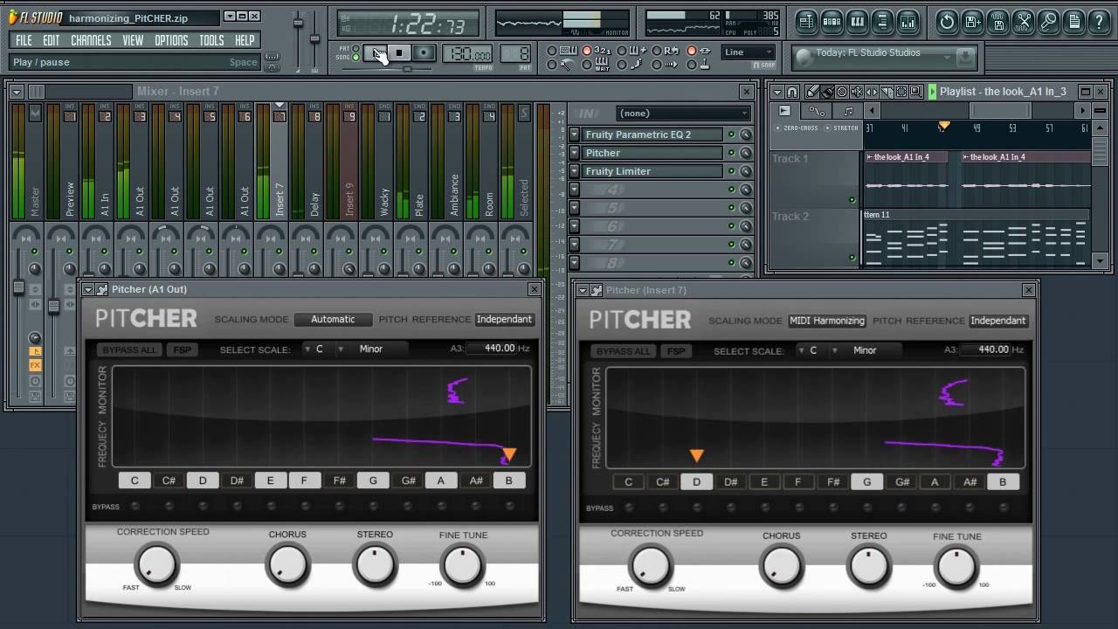The image size is (1118, 629).
Task: Click BYPASS ALL in Pitcher (A1 Out)
Action: click(x=129, y=349)
